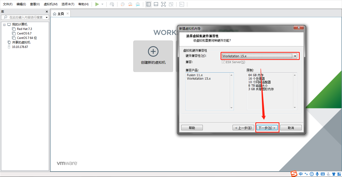Click the 10 个网络适配器 limit entry
342x177 pixels.
pyautogui.click(x=259, y=82)
